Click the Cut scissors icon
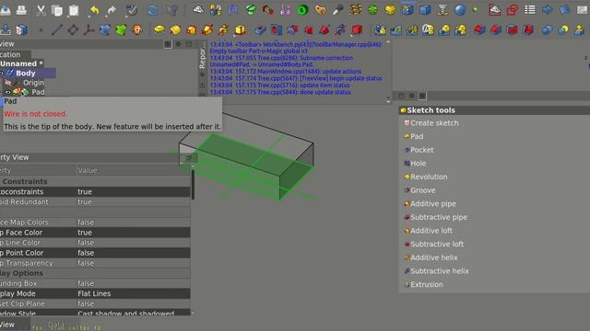 pyautogui.click(x=41, y=10)
